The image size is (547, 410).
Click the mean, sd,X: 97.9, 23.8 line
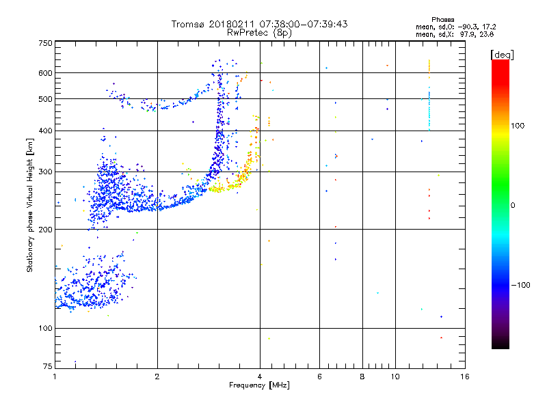tap(455, 34)
